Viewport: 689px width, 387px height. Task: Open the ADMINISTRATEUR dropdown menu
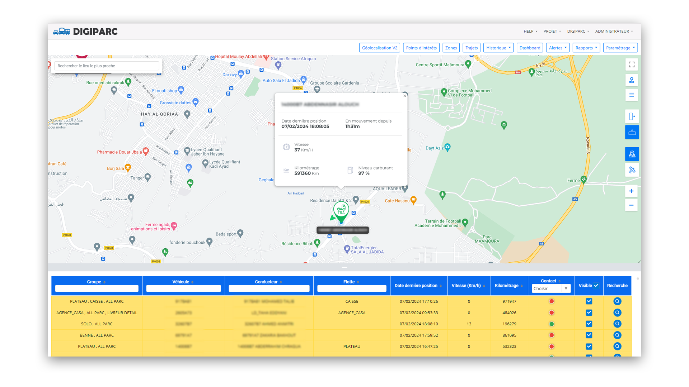(614, 32)
